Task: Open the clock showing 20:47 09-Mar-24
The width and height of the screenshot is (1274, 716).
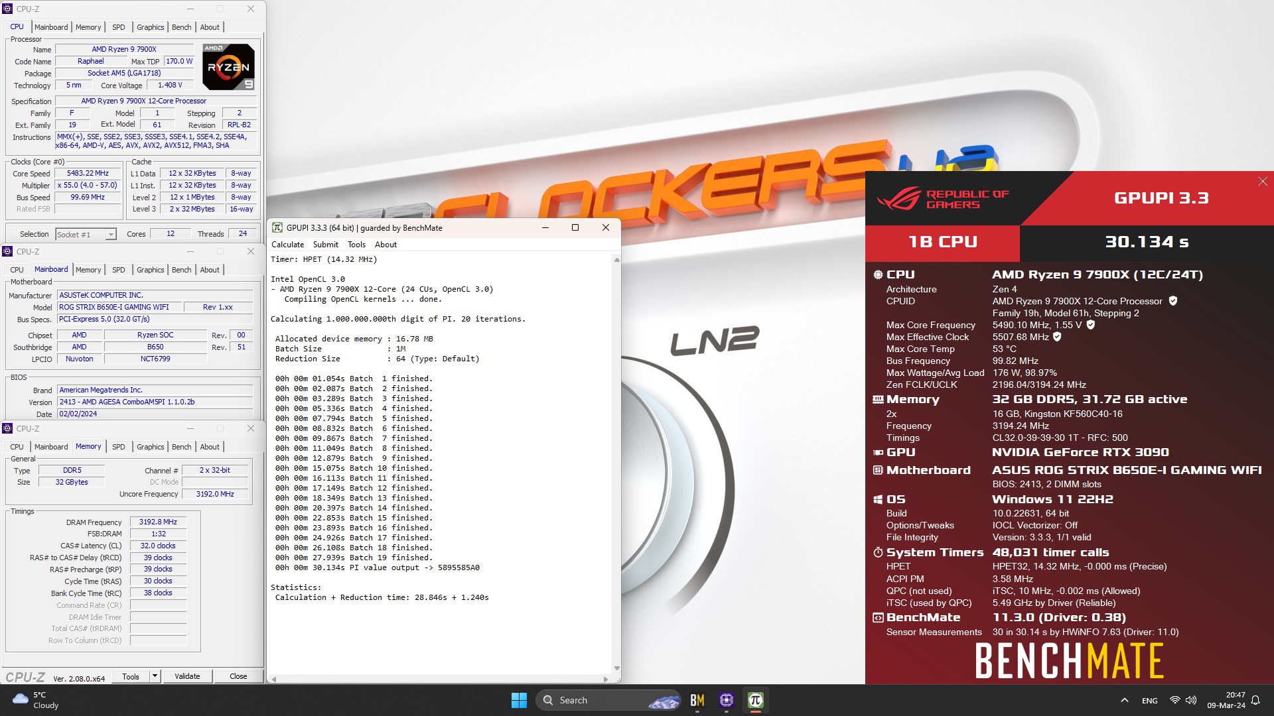Action: click(1226, 700)
